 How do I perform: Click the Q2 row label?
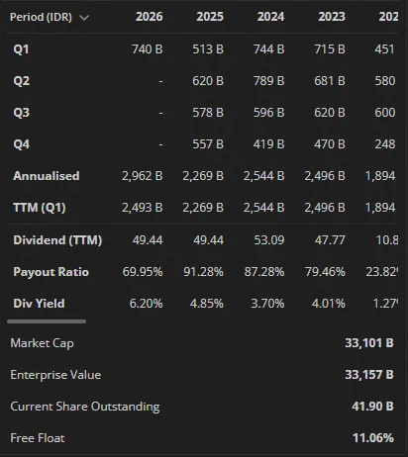[x=22, y=81]
